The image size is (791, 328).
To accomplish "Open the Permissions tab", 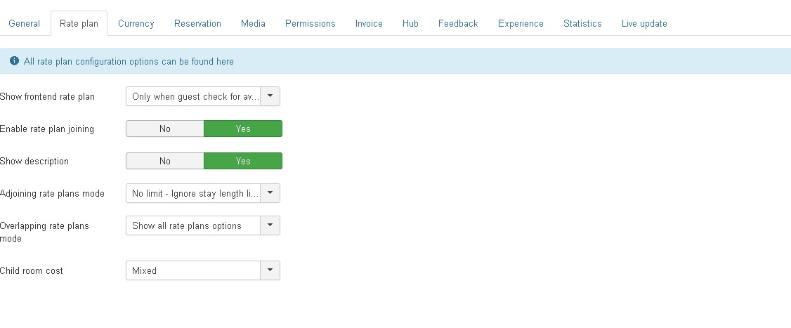I will tap(310, 23).
